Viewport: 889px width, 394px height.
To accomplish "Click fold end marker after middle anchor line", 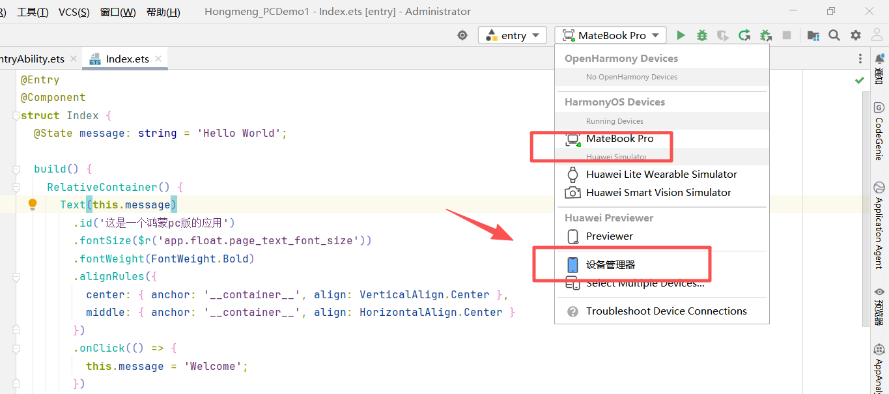I will (16, 330).
